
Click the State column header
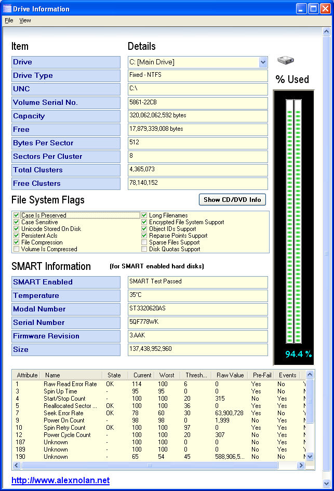coord(114,375)
